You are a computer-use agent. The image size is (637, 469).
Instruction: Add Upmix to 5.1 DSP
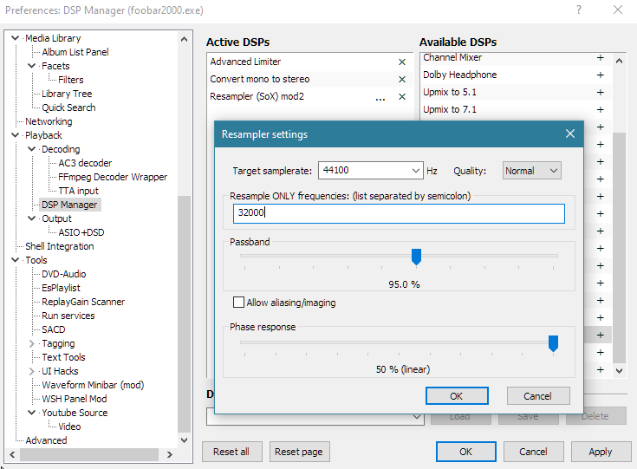600,92
